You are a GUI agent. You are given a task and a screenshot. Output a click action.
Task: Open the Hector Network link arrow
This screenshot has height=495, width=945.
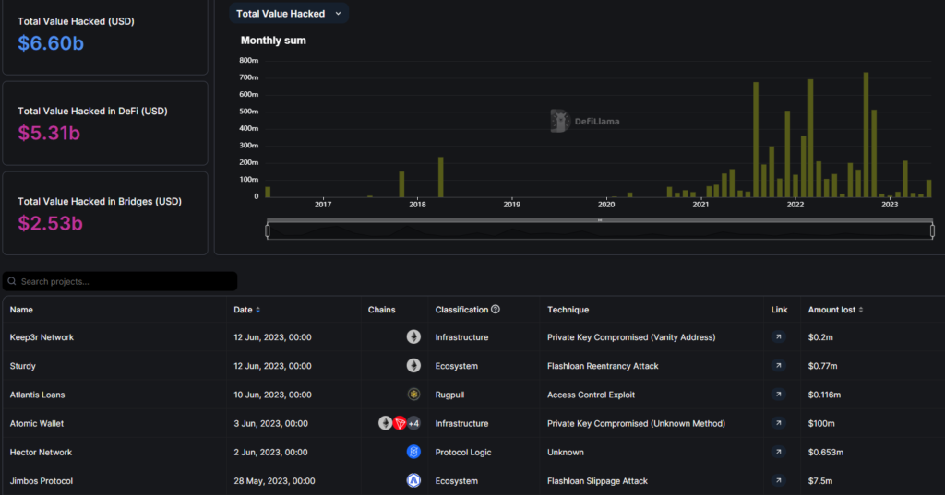779,453
